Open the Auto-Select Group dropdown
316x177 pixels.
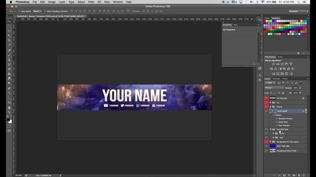[x=38, y=11]
